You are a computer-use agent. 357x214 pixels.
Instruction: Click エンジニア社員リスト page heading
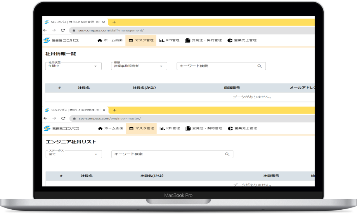[x=71, y=142]
